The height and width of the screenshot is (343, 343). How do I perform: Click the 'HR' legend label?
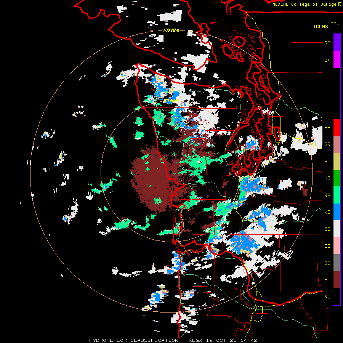tap(327, 178)
